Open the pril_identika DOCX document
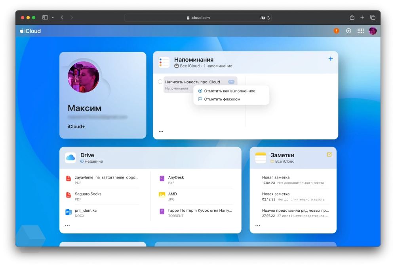Screen dimensions: 396x267 click(86, 211)
